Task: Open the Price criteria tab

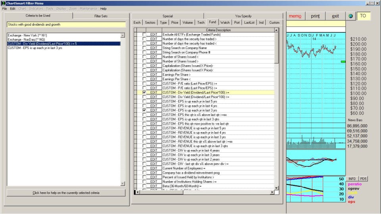Action: pos(175,22)
